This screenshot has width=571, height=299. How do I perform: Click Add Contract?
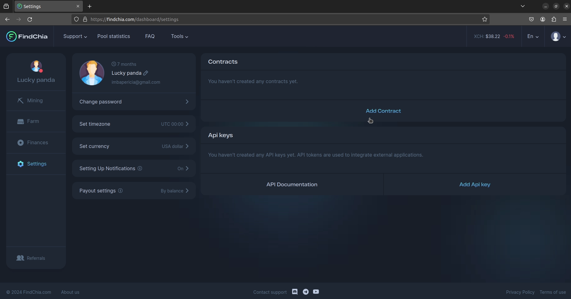383,111
